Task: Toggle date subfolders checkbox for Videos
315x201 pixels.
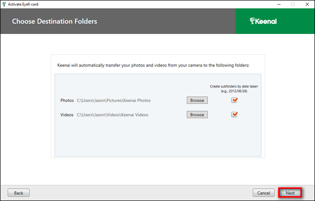Action: point(235,115)
